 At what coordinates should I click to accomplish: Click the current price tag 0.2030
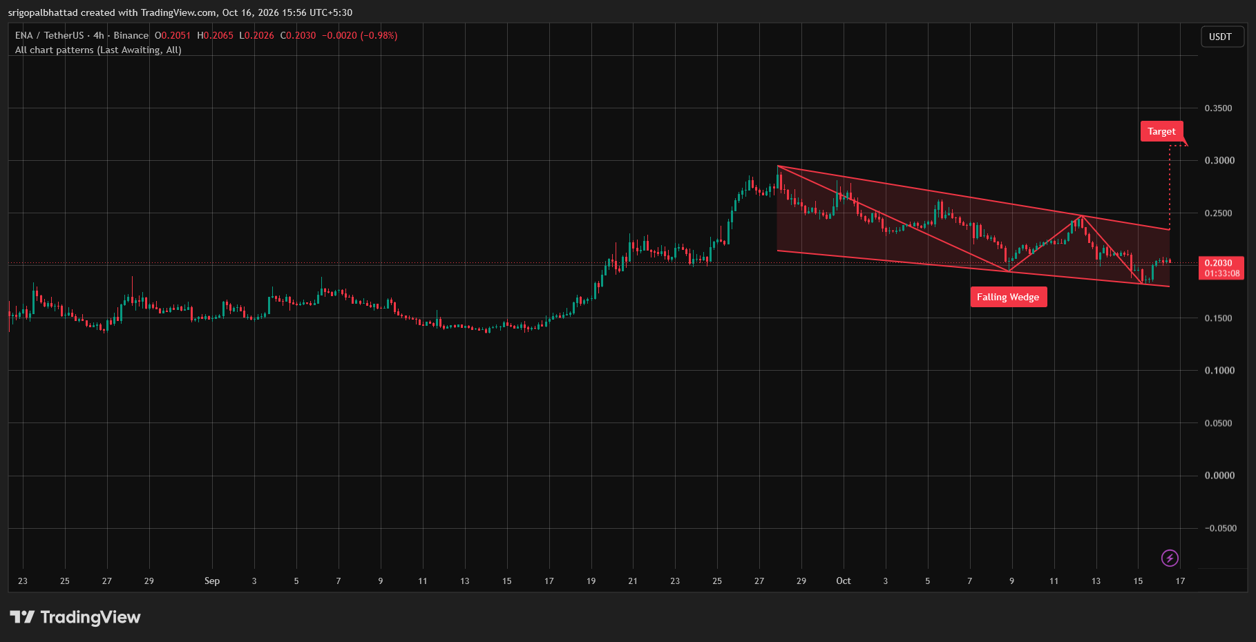[1219, 263]
